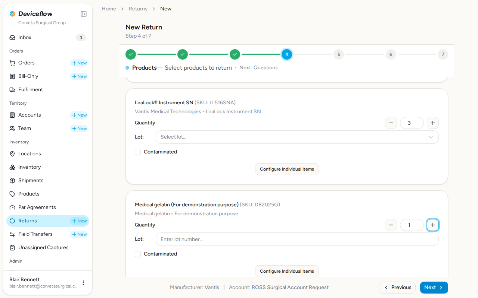
Task: Click the Deviceflow logo icon
Action: click(12, 14)
